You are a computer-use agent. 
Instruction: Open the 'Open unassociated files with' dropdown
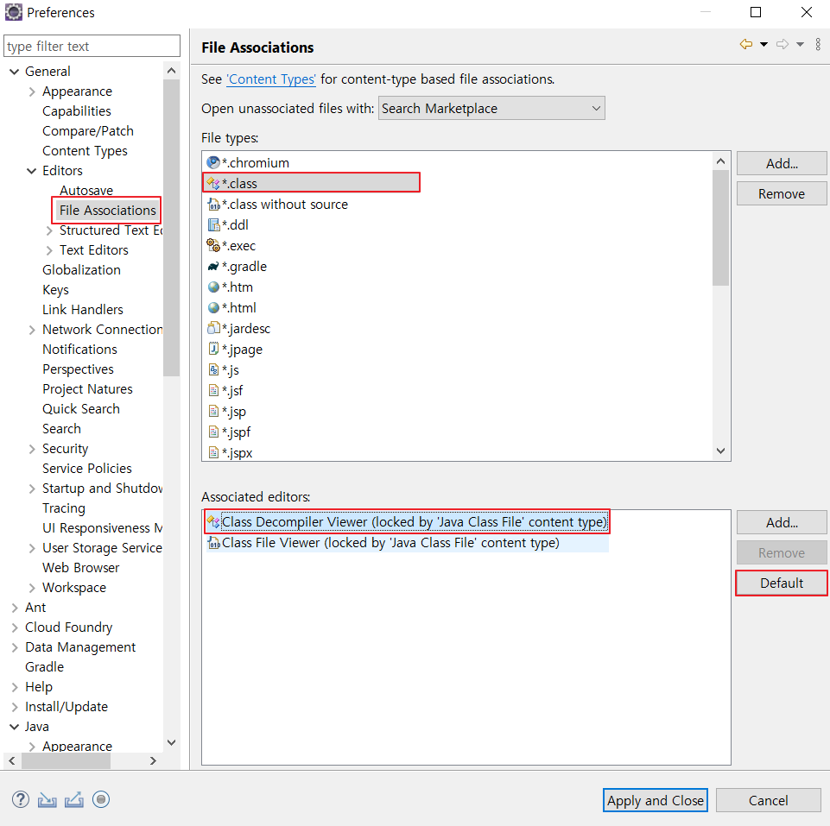tap(491, 108)
